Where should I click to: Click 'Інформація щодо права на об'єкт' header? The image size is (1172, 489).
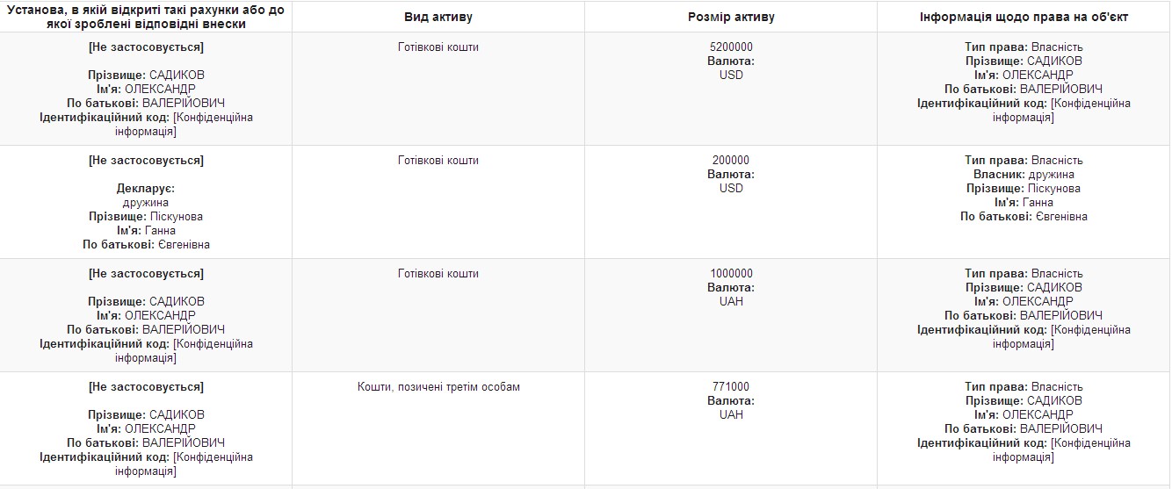1024,17
